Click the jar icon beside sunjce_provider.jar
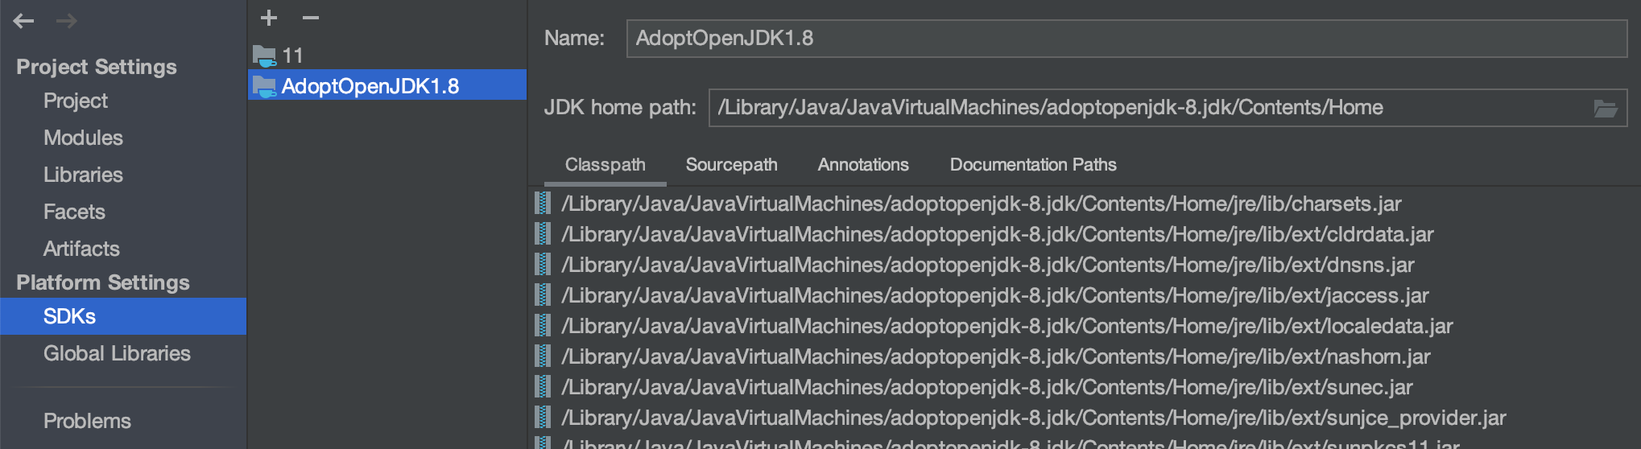The height and width of the screenshot is (449, 1641). 544,418
